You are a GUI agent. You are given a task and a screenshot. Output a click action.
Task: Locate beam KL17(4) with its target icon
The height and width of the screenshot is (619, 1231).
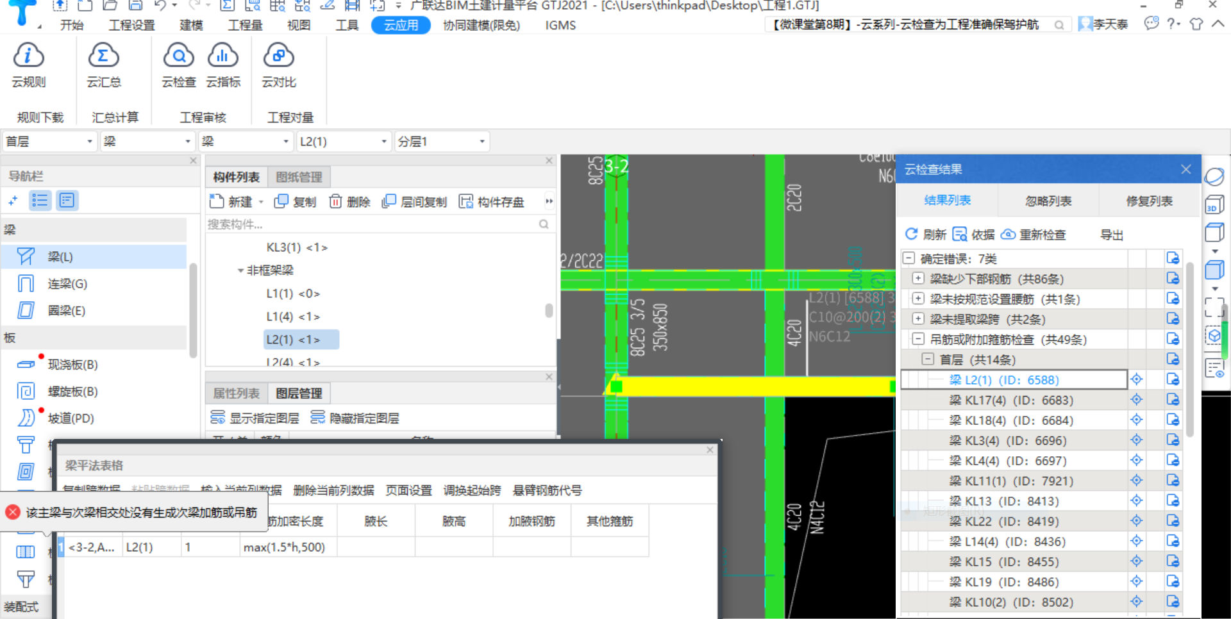1137,400
